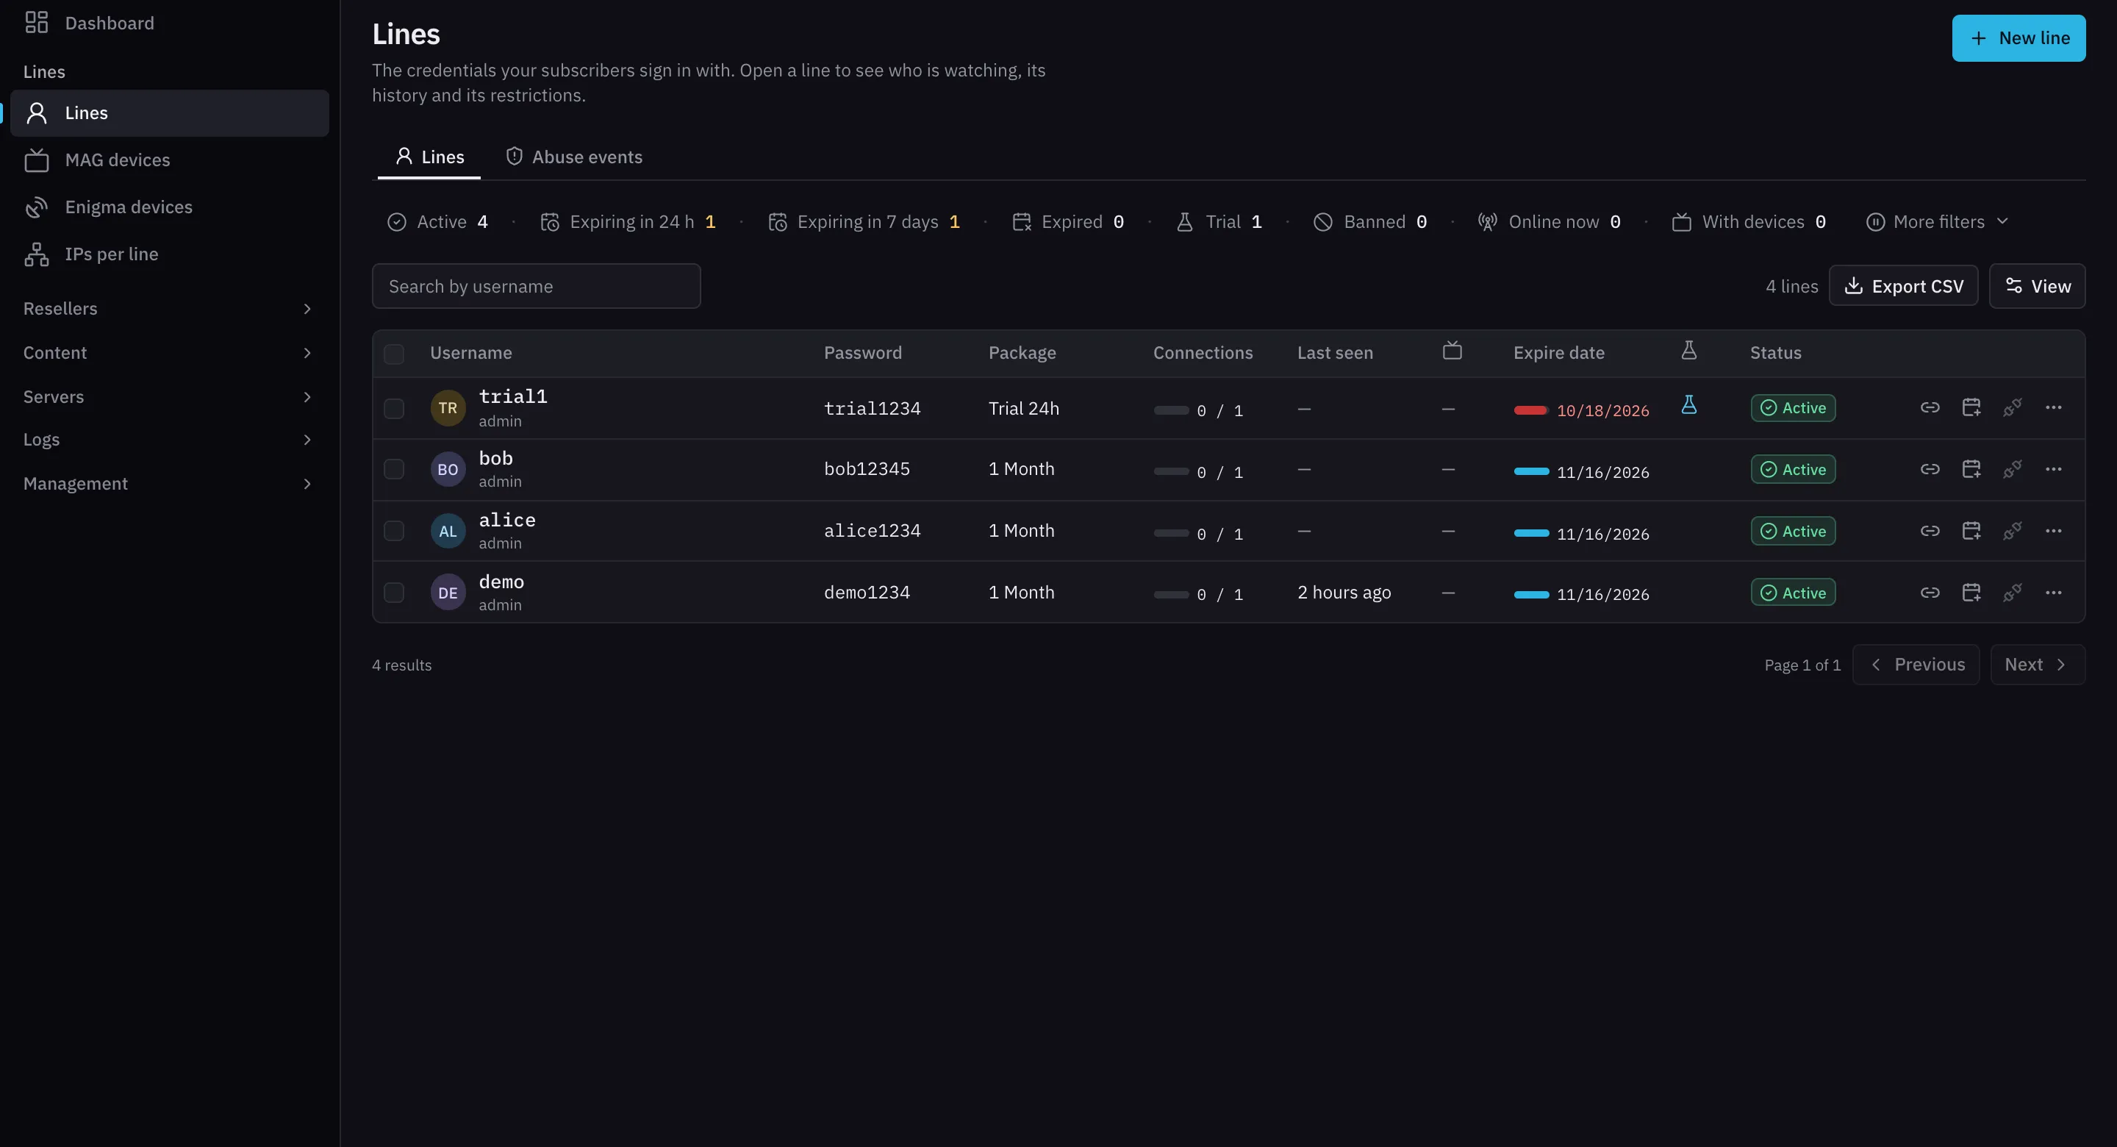Click the plug icon in alice row
Image resolution: width=2117 pixels, height=1147 pixels.
[x=2012, y=531]
